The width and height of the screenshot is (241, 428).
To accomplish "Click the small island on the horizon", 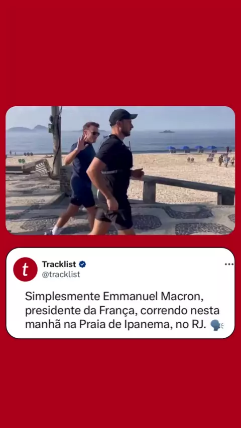I will point(167,132).
